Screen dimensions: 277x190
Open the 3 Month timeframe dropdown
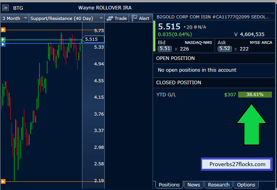(x=15, y=18)
